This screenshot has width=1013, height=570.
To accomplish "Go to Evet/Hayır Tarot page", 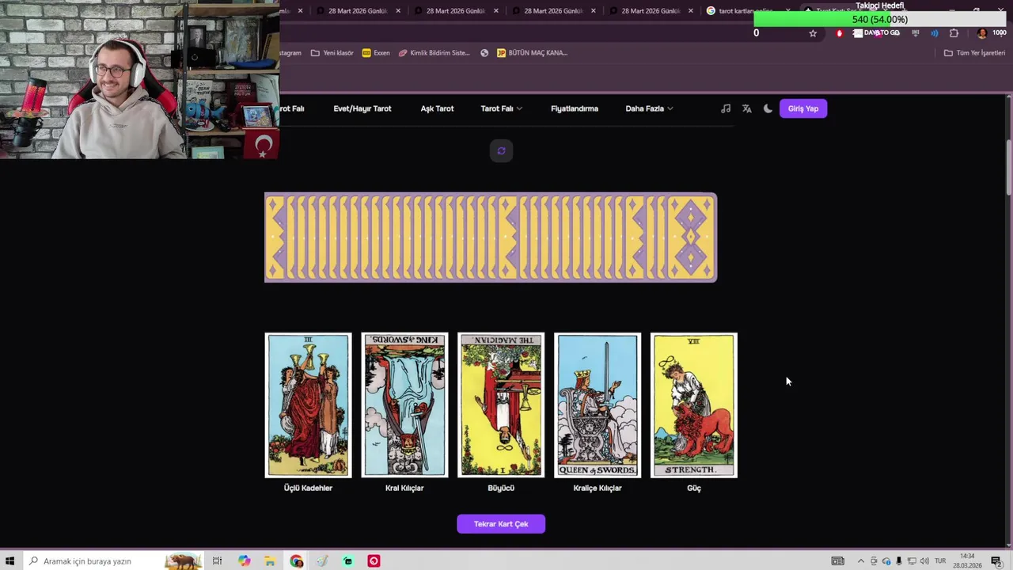I will click(x=362, y=108).
